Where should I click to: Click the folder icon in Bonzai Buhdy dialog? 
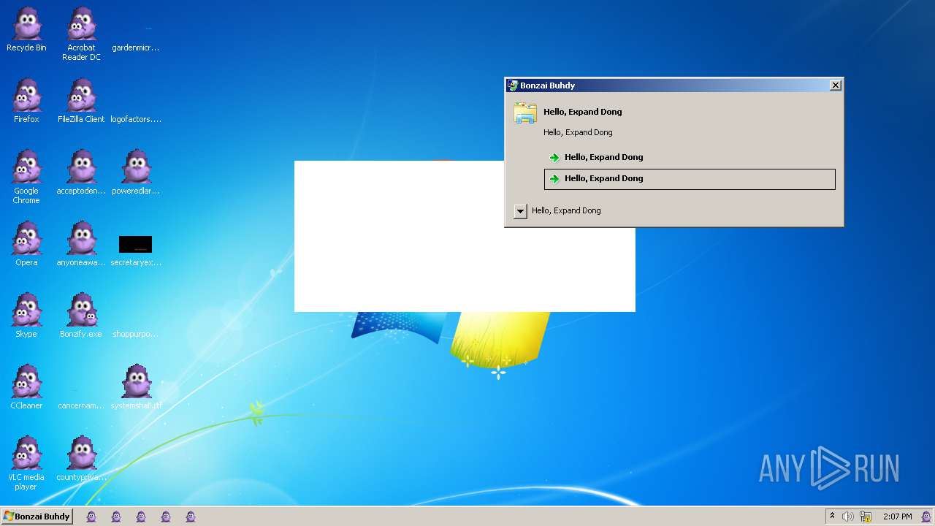[x=525, y=113]
